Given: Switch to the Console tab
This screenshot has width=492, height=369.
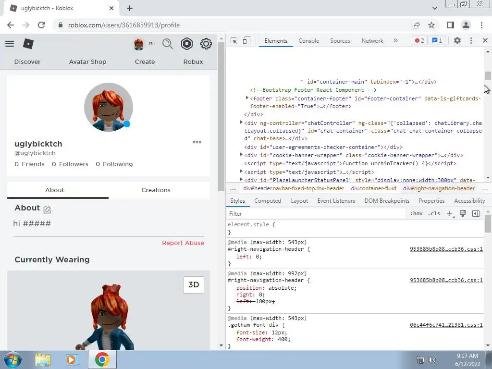Looking at the screenshot, I should coord(309,41).
